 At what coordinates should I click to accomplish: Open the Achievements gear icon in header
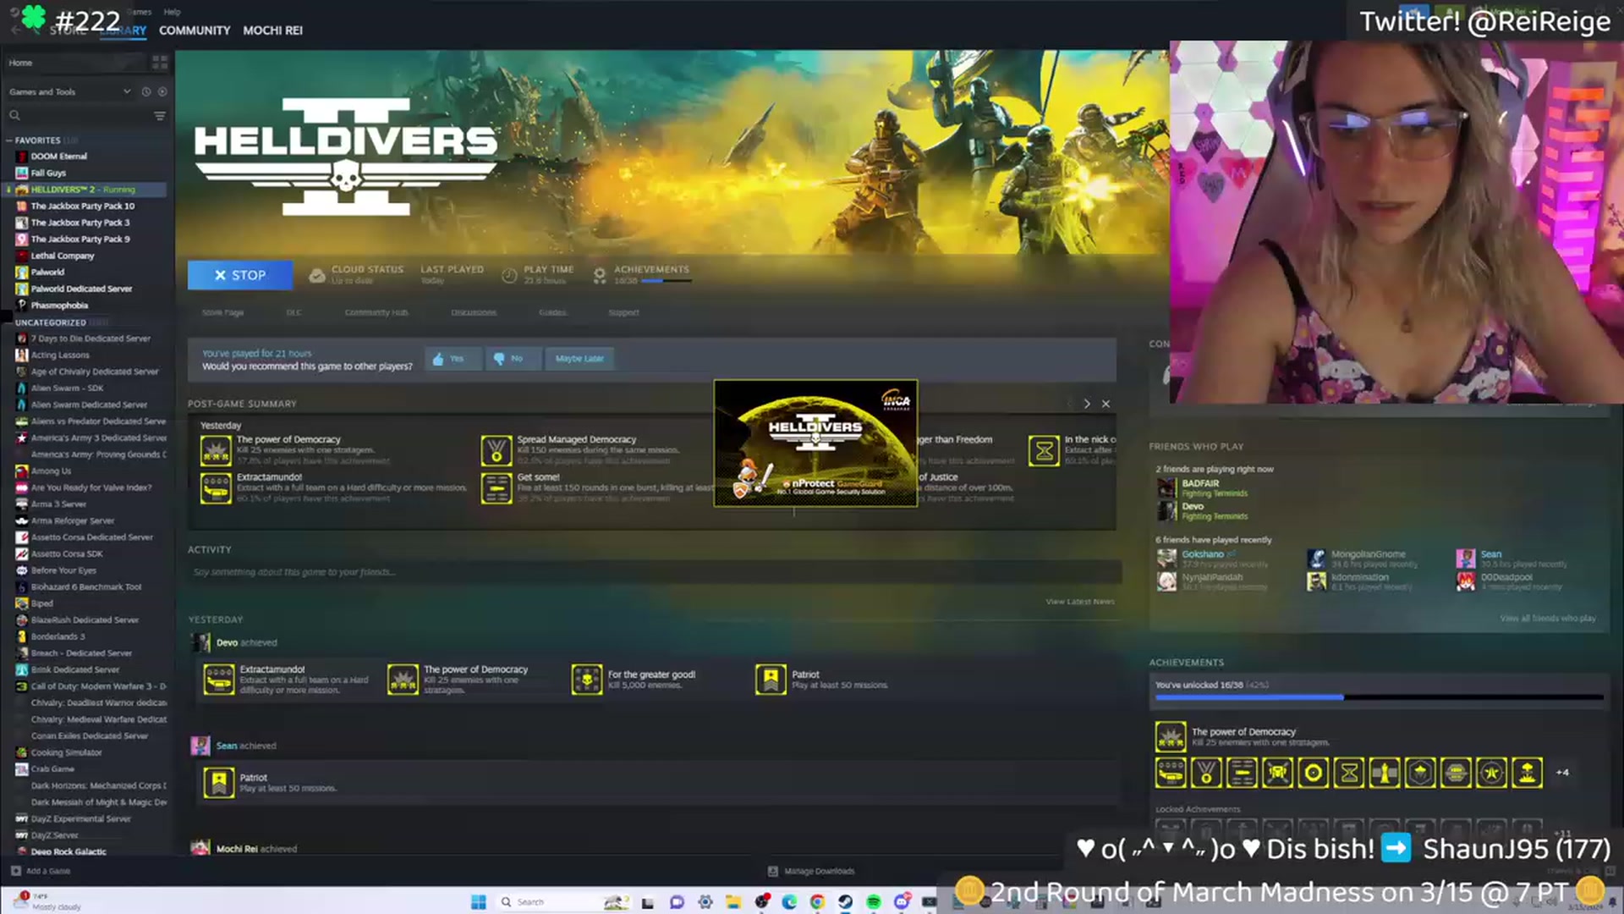tap(600, 275)
